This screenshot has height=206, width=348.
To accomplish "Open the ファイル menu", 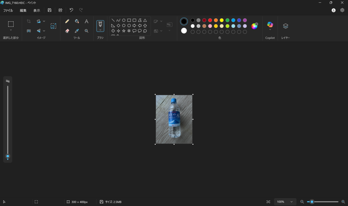I will pos(8,11).
